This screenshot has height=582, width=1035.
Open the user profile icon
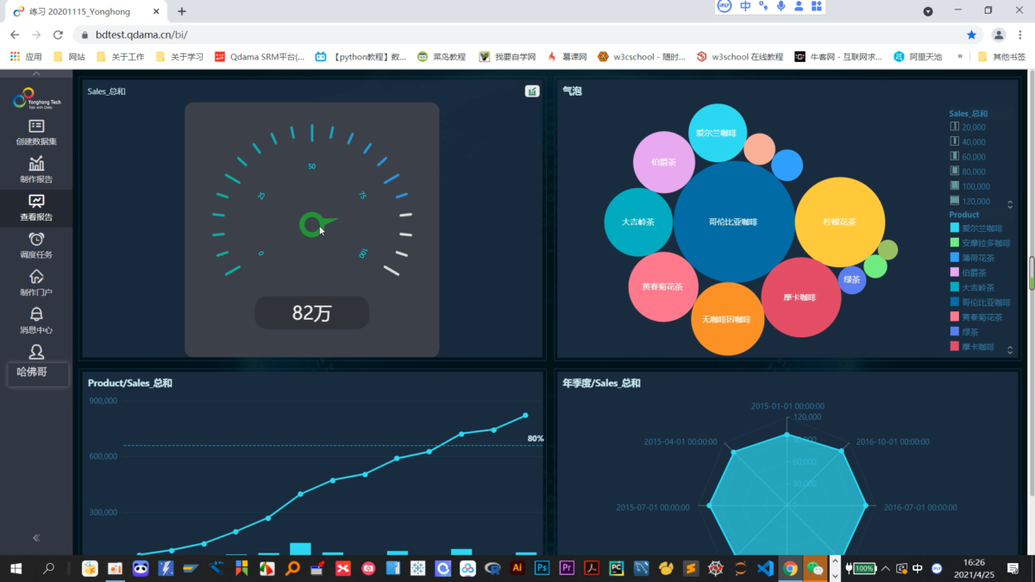click(x=36, y=352)
